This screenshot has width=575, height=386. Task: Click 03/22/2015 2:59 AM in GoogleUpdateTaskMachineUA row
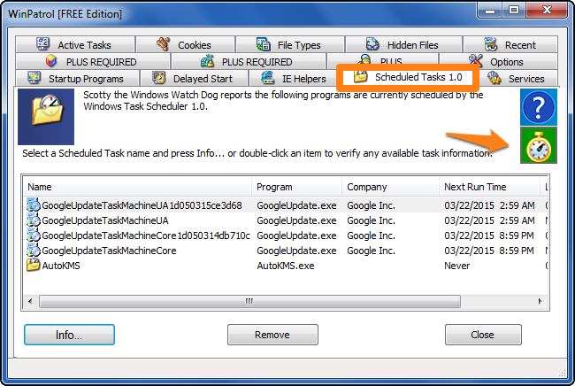point(489,220)
